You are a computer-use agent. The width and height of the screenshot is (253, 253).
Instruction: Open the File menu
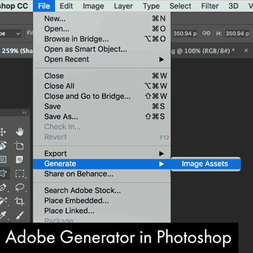(x=44, y=6)
